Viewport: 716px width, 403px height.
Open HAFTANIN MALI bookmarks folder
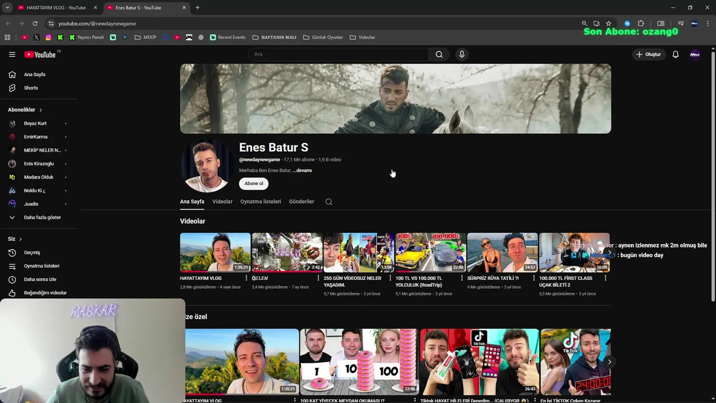coord(274,37)
